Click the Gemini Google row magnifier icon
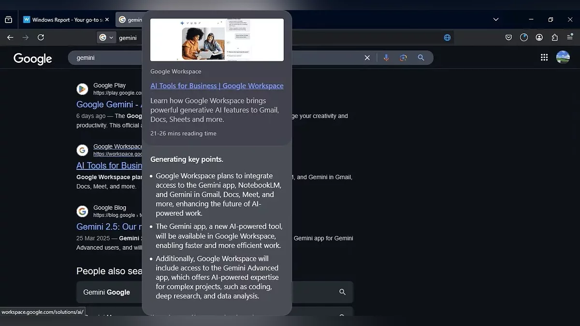 click(342, 292)
